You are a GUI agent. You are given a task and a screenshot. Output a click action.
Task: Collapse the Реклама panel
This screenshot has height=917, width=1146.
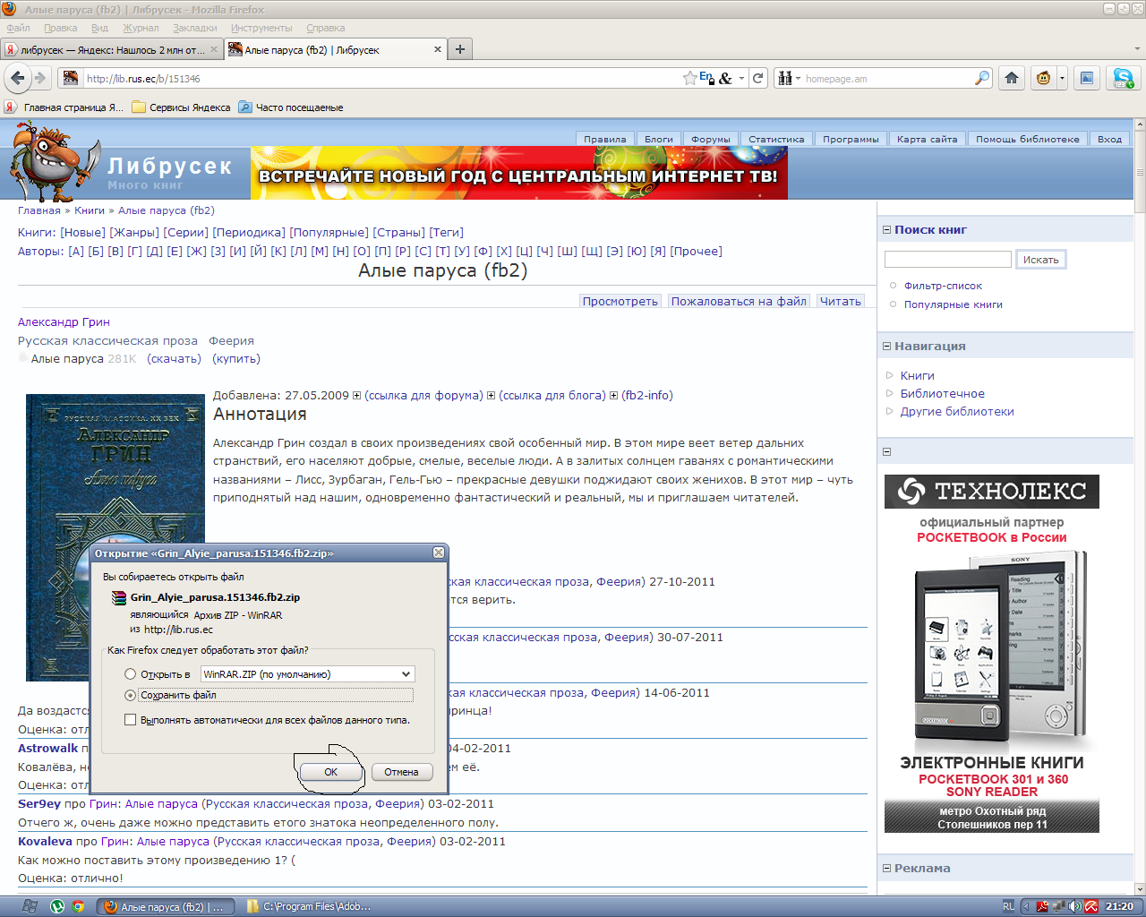(x=887, y=869)
